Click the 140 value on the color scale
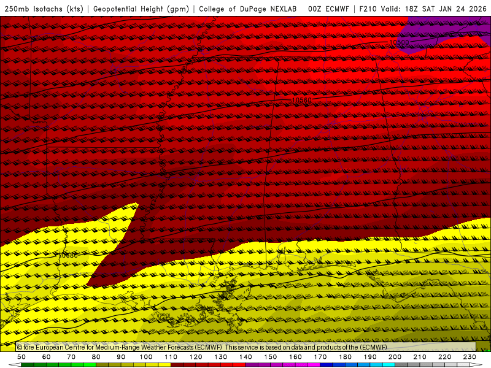The image size is (491, 368). click(x=245, y=357)
